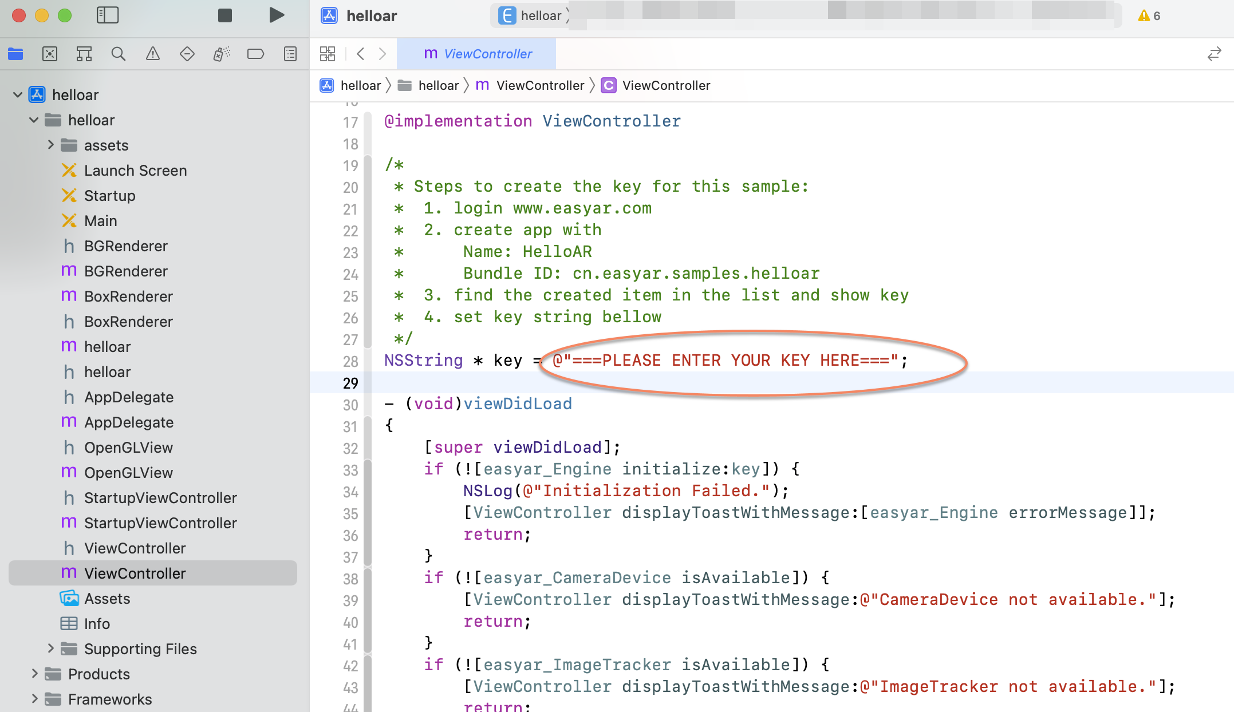Open the related items grid menu
The height and width of the screenshot is (712, 1234).
point(328,54)
